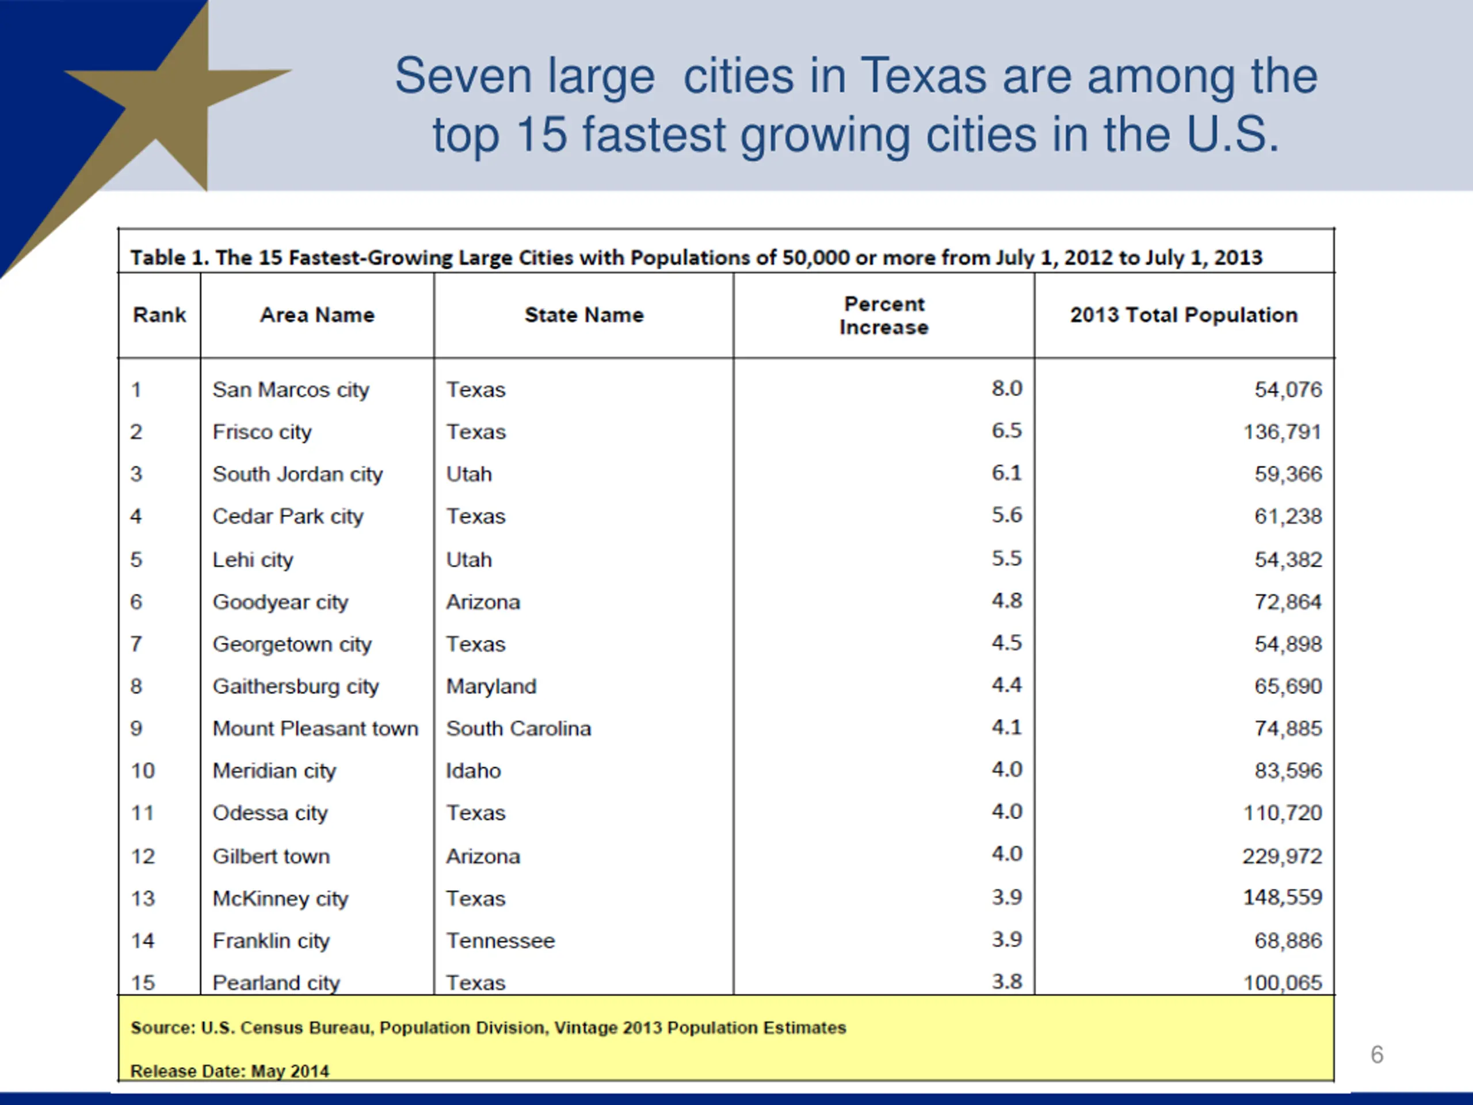The width and height of the screenshot is (1473, 1105).
Task: Select the Franklin city cell
Action: (x=271, y=941)
